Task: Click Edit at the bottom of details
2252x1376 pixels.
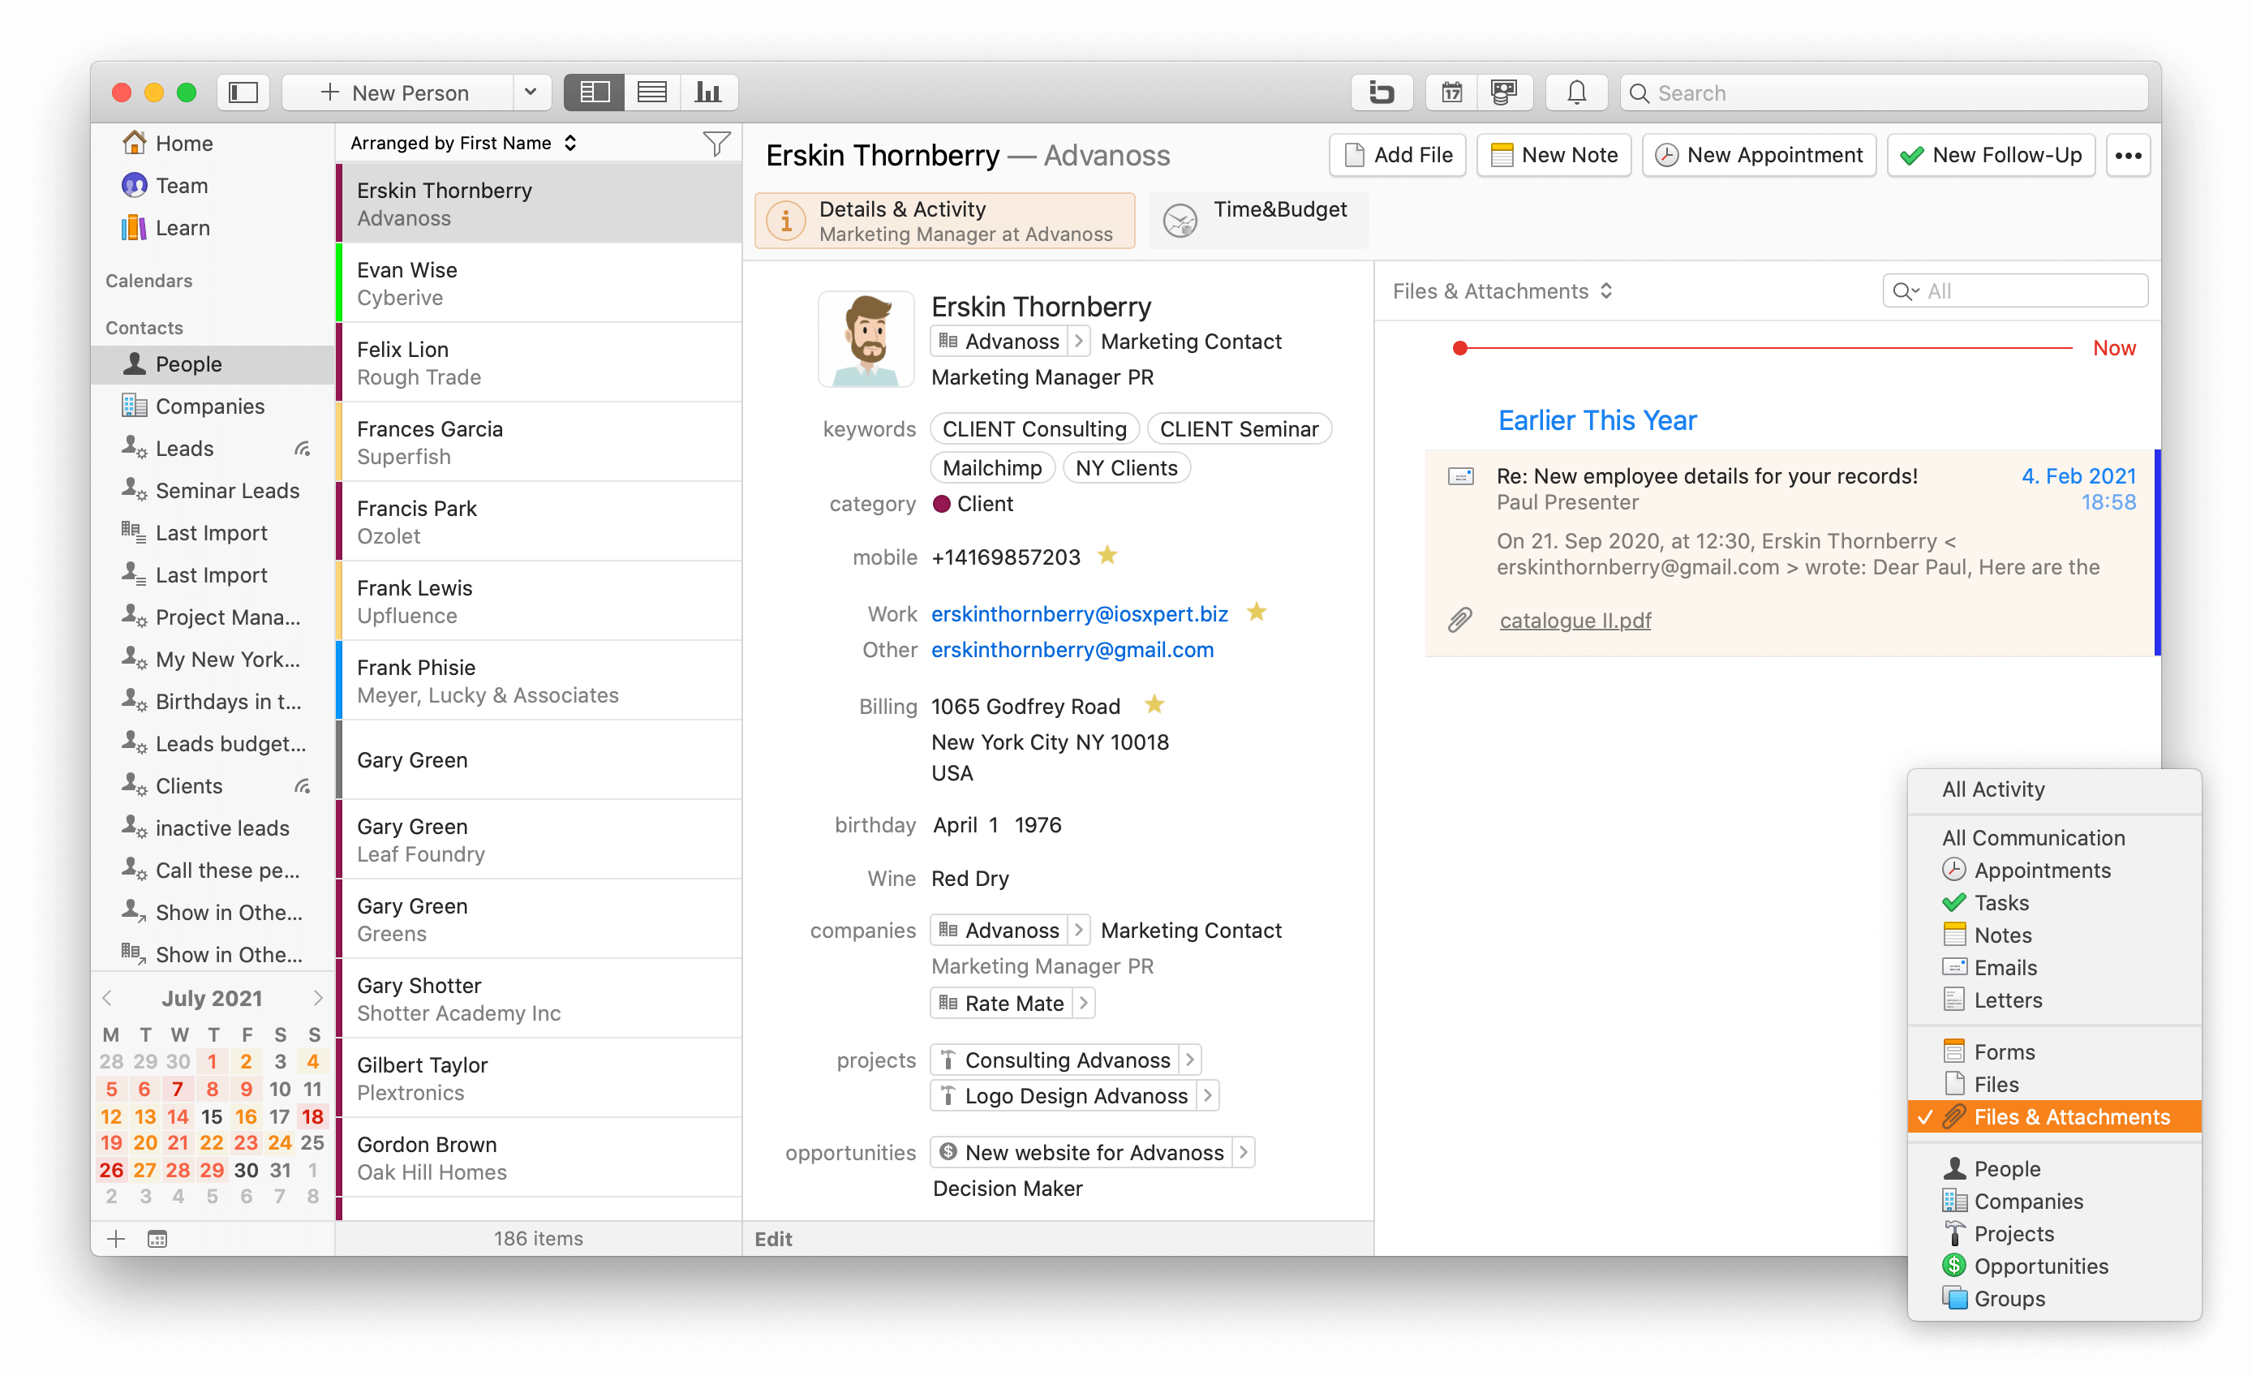Action: [x=773, y=1239]
